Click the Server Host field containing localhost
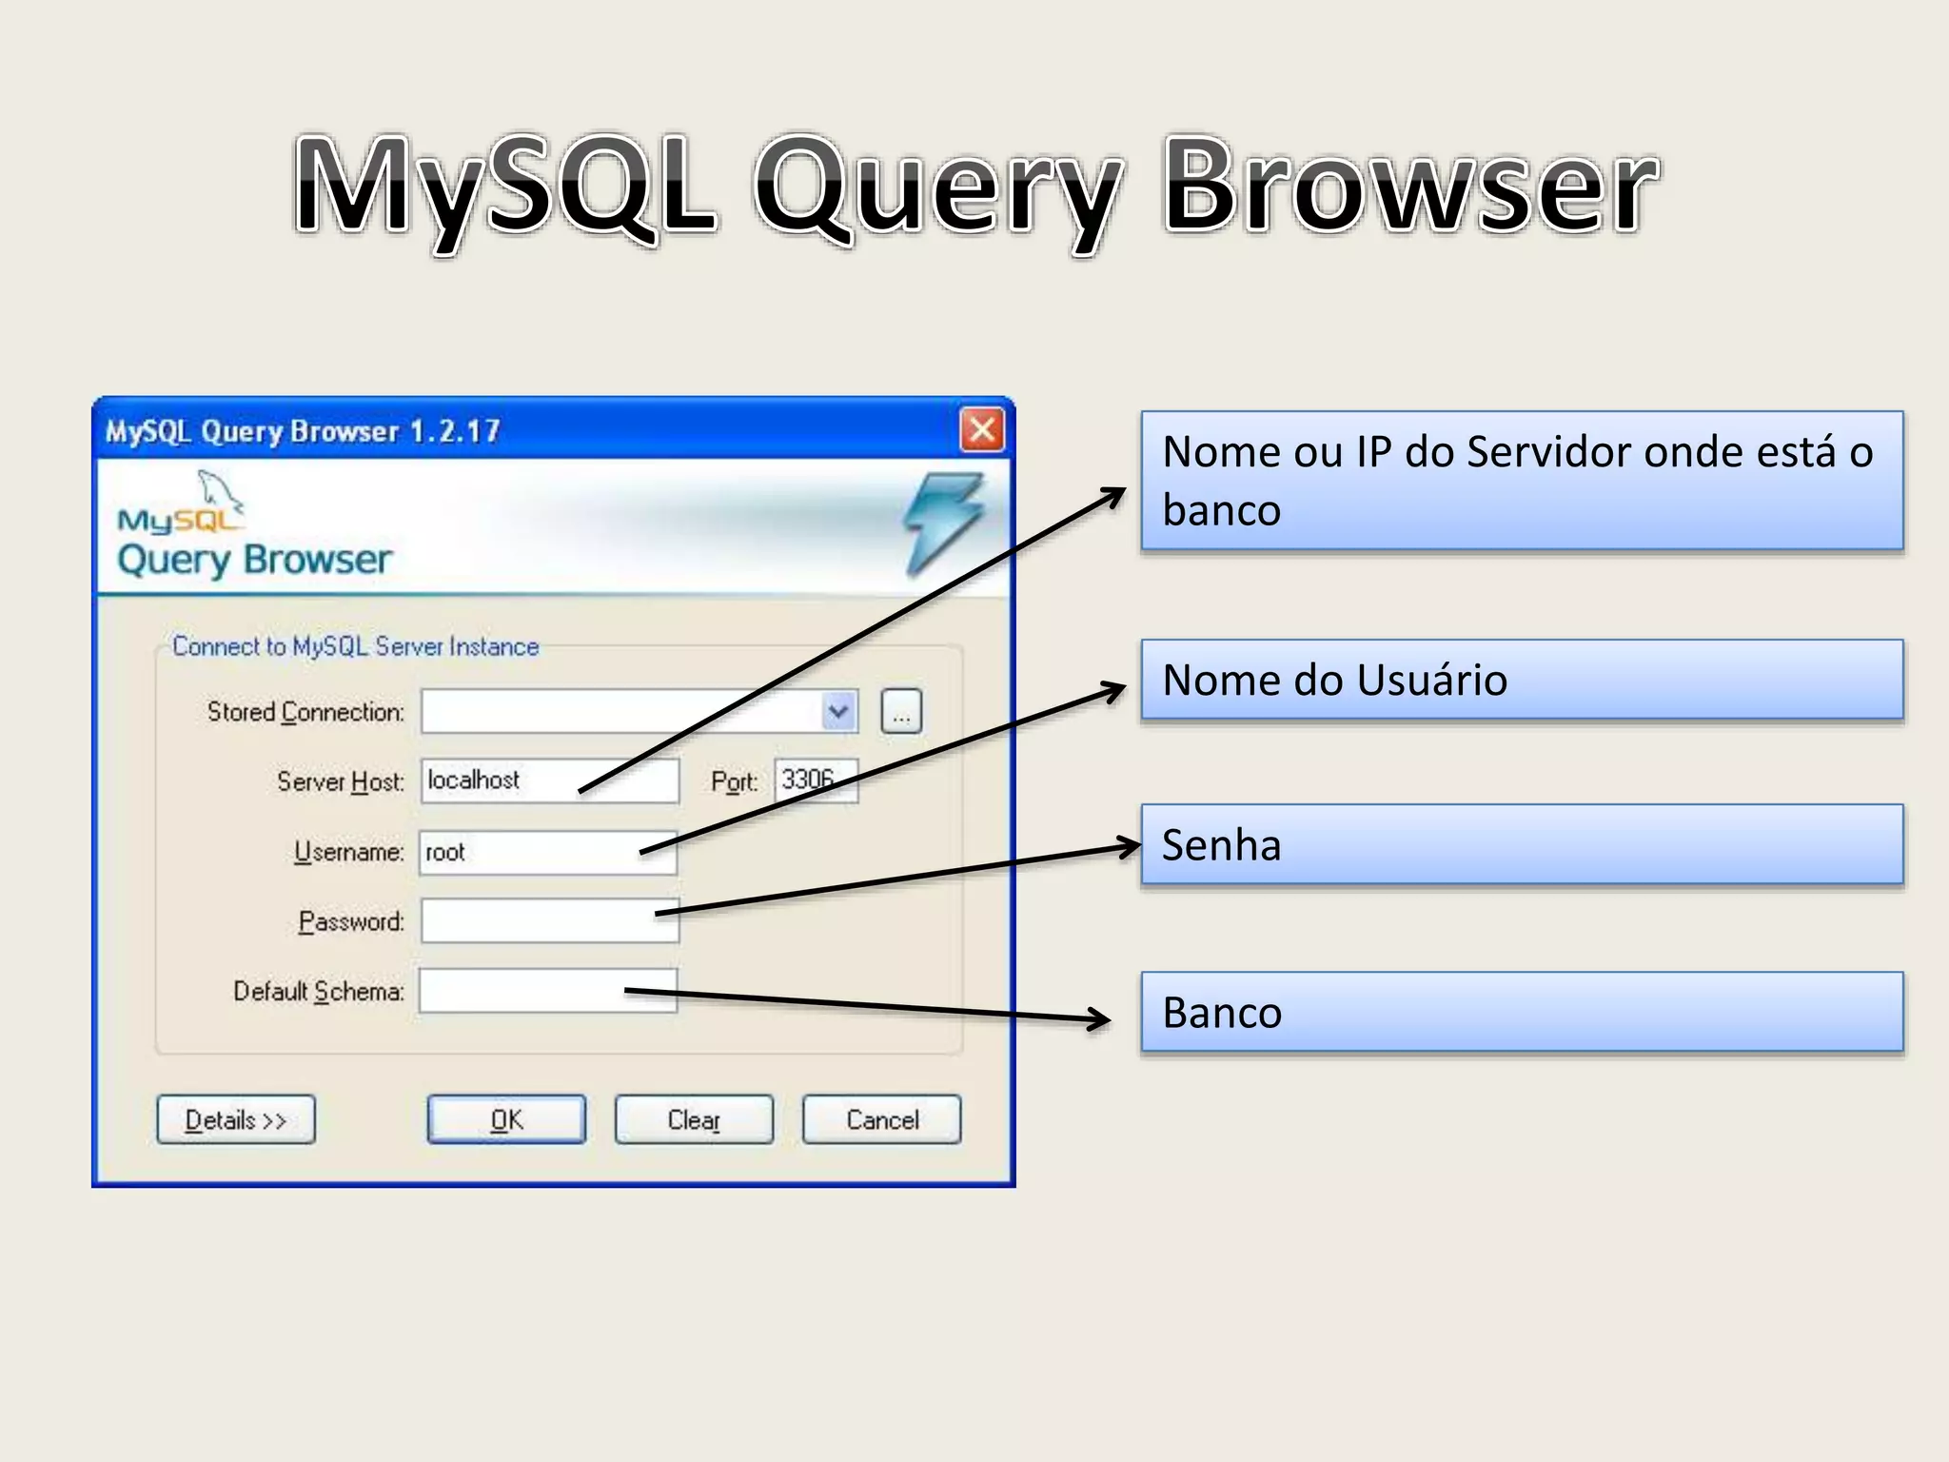The image size is (1949, 1462). (x=533, y=781)
